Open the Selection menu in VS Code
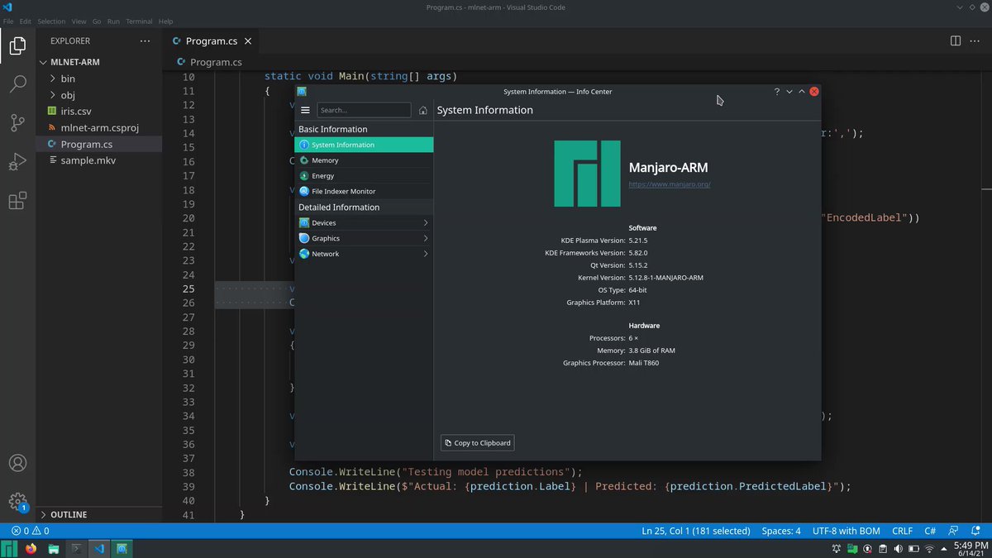This screenshot has height=558, width=992. coord(51,21)
